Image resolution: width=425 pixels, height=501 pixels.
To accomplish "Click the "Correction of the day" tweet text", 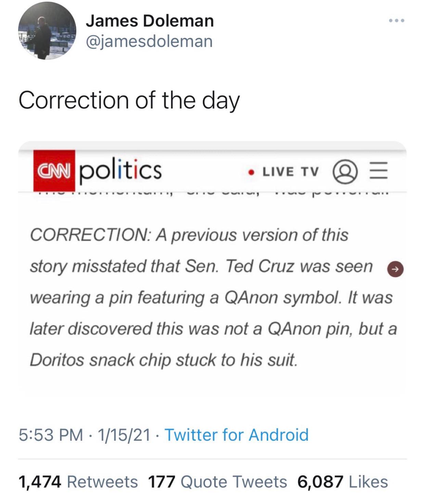I will (129, 100).
